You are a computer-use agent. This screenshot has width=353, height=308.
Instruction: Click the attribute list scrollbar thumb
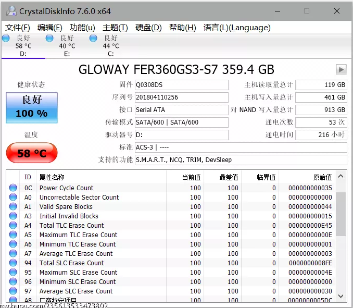point(341,214)
